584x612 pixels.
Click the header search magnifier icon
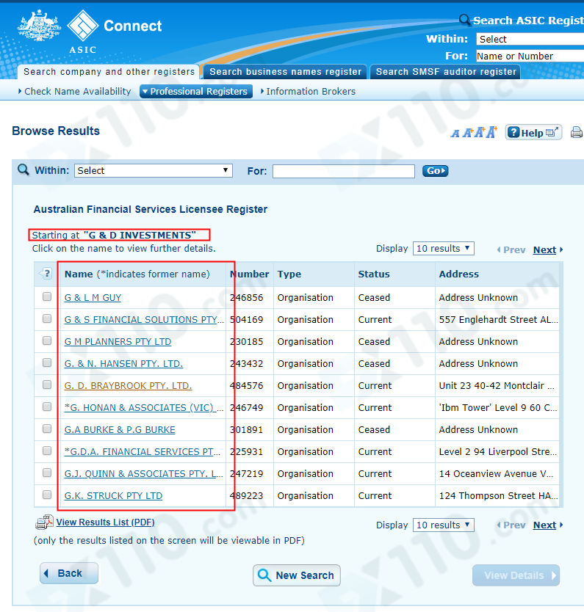464,20
